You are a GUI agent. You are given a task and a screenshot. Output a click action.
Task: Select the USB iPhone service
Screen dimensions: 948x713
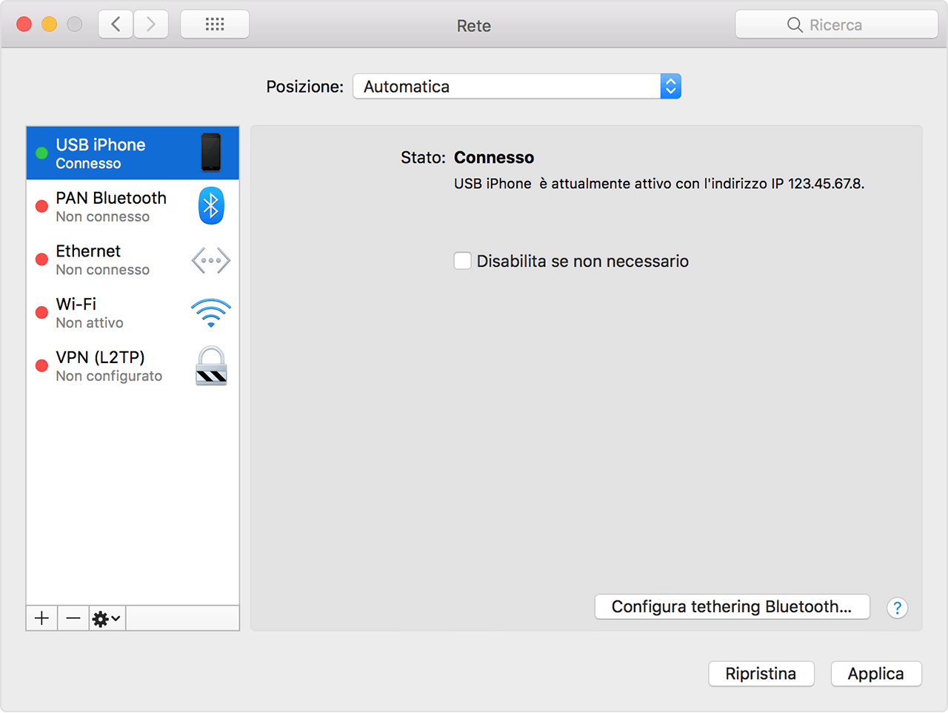(133, 153)
